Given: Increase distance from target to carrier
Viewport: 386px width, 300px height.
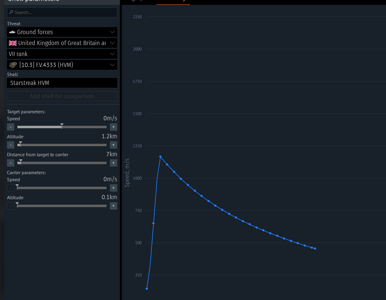Looking at the screenshot, I should [114, 163].
